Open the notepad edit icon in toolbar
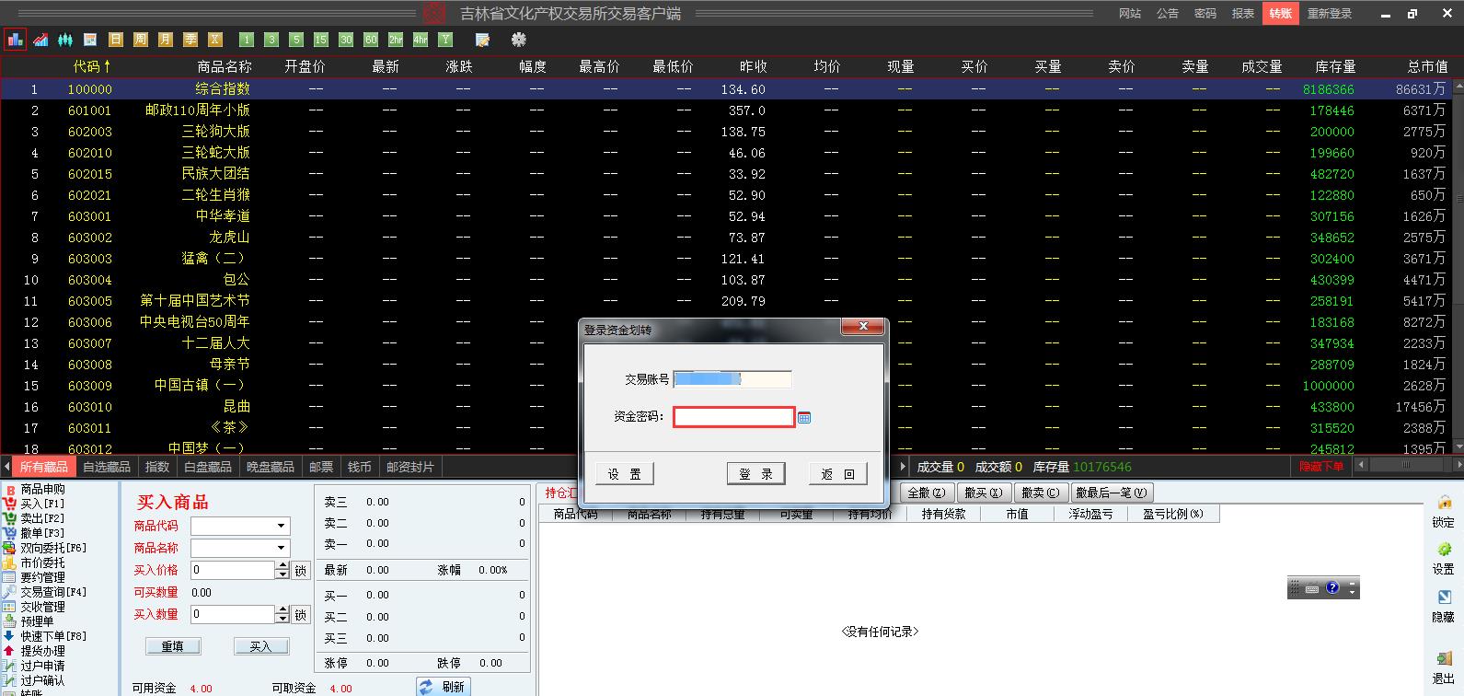 coord(482,40)
